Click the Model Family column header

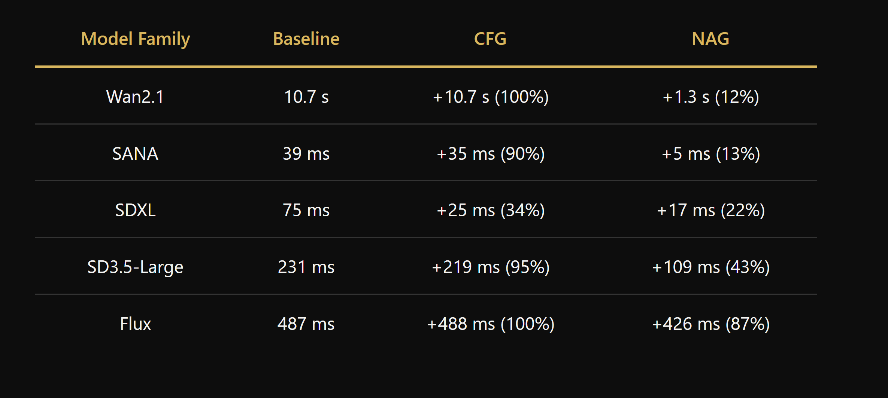(136, 39)
